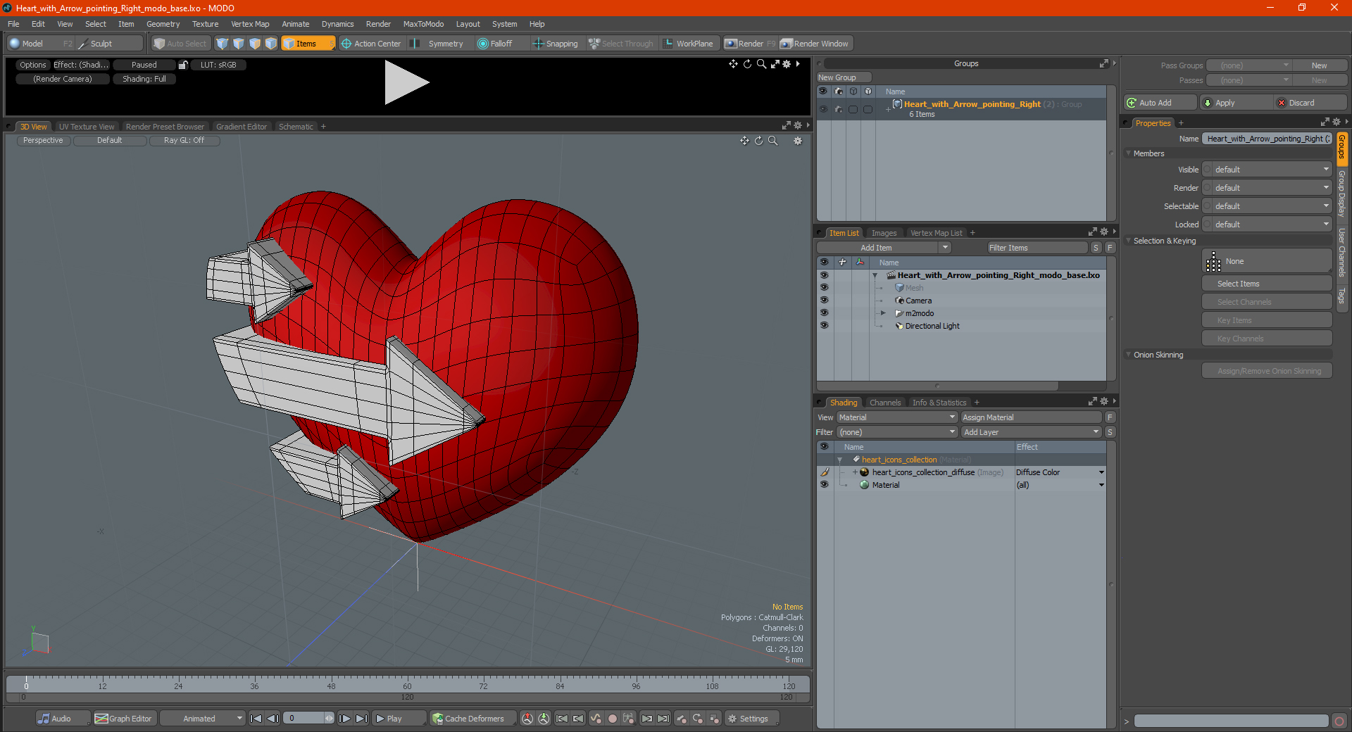Image resolution: width=1352 pixels, height=732 pixels.
Task: Switch to Channels tab
Action: [x=884, y=403]
